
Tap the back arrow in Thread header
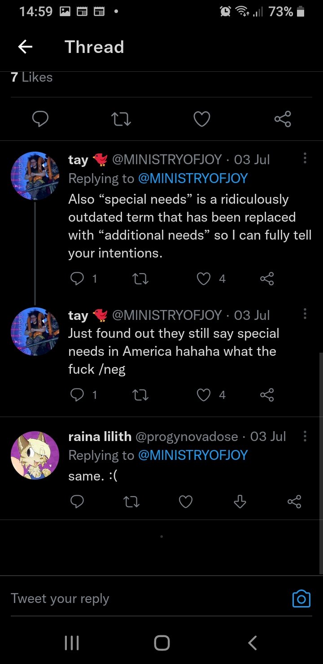coord(25,47)
